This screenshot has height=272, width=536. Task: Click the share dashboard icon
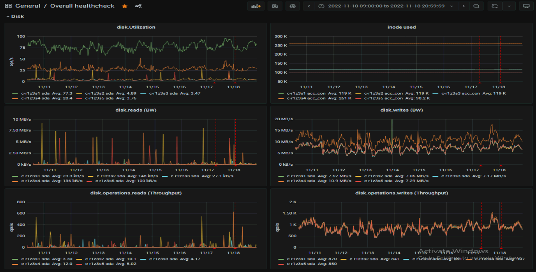pos(138,6)
